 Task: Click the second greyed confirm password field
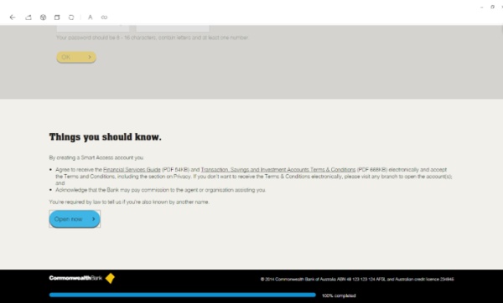(x=173, y=28)
